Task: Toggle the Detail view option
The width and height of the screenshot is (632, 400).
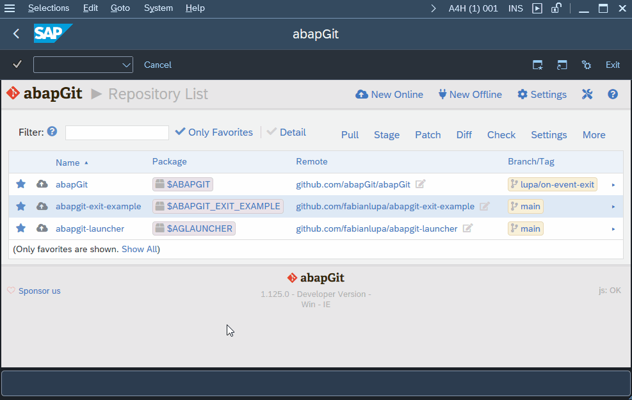Action: (286, 132)
